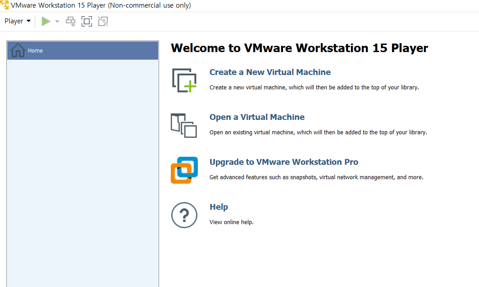Click the Unity mode toolbar icon
Image resolution: width=479 pixels, height=287 pixels.
[103, 21]
